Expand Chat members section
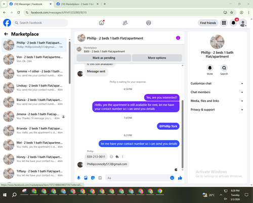The height and width of the screenshot is (203, 253). tap(217, 92)
